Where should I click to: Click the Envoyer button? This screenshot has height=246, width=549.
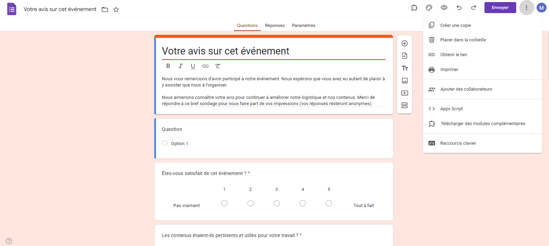coord(500,8)
